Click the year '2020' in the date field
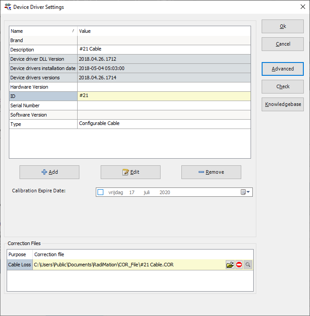The width and height of the screenshot is (310, 316). click(165, 192)
